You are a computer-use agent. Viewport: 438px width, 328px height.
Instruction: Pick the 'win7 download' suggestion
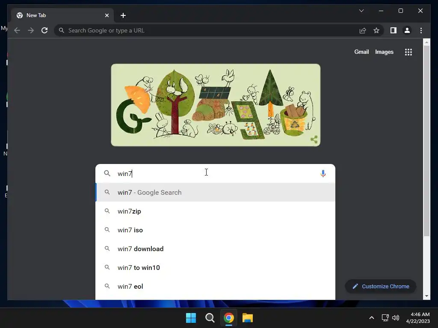coord(216,249)
